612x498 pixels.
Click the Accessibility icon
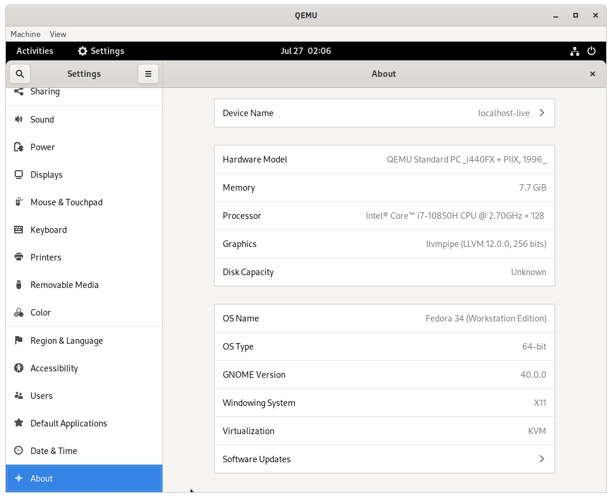point(18,368)
